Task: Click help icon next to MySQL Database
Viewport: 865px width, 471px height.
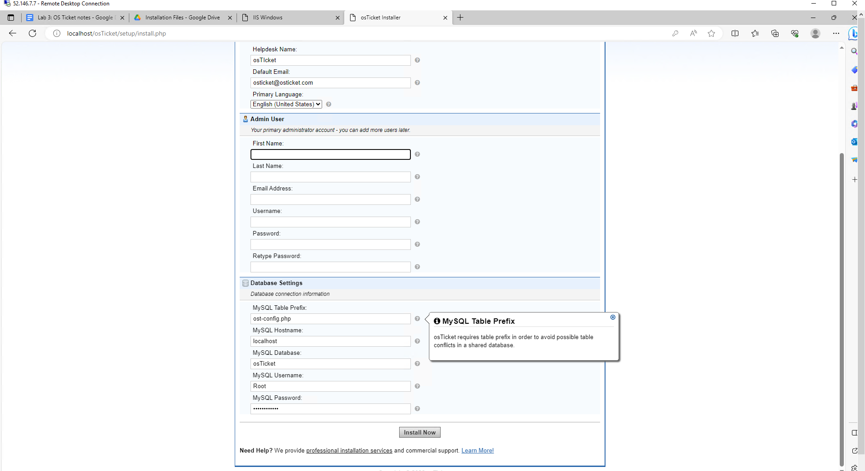Action: pos(417,363)
